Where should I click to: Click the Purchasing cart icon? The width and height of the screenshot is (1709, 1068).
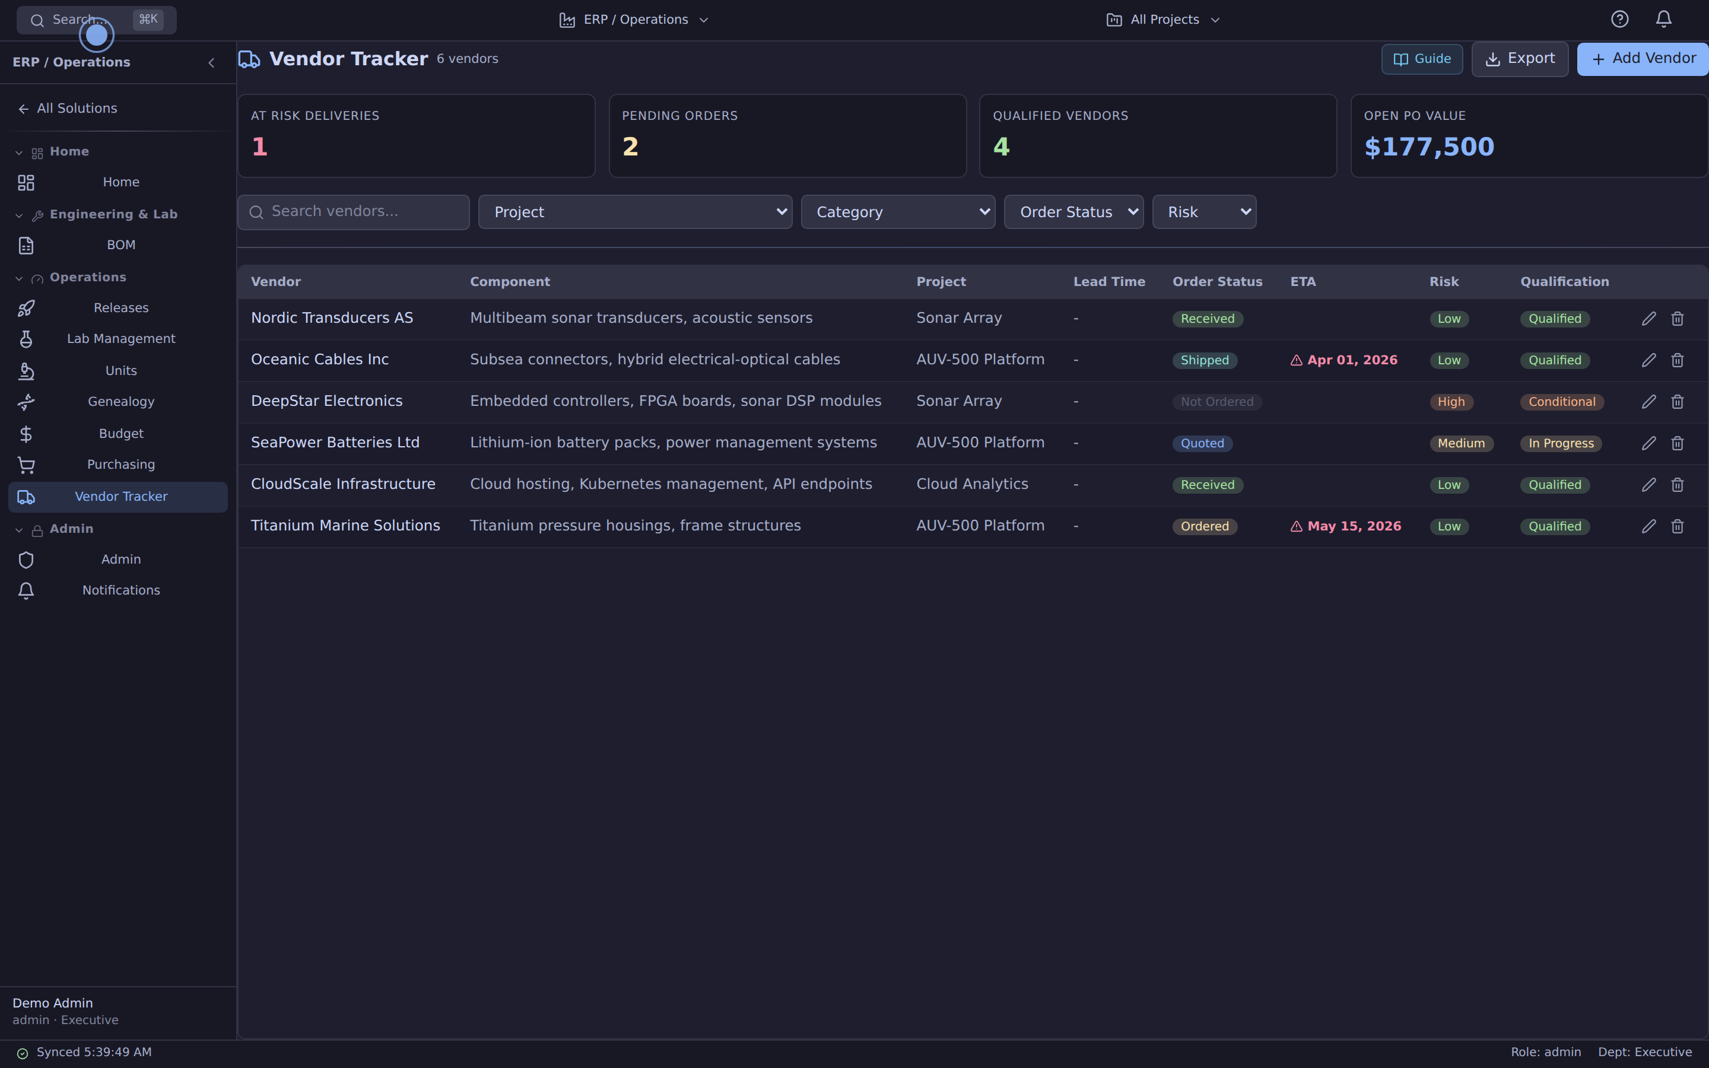[x=26, y=465]
